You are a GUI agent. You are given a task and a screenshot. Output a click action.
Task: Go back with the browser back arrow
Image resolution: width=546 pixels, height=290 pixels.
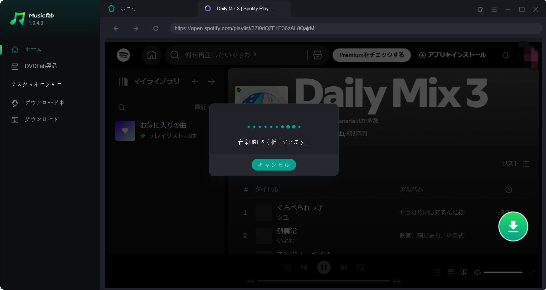click(x=116, y=29)
